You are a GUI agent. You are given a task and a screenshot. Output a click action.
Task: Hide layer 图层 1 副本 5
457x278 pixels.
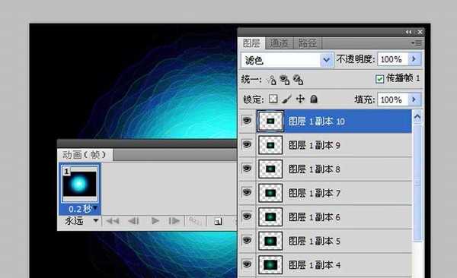pyautogui.click(x=247, y=240)
